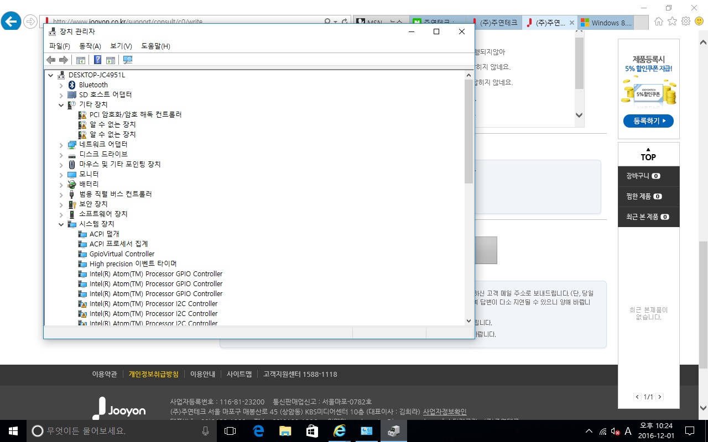Click Device Manager scrollbar down arrow
This screenshot has width=708, height=442.
(x=469, y=321)
